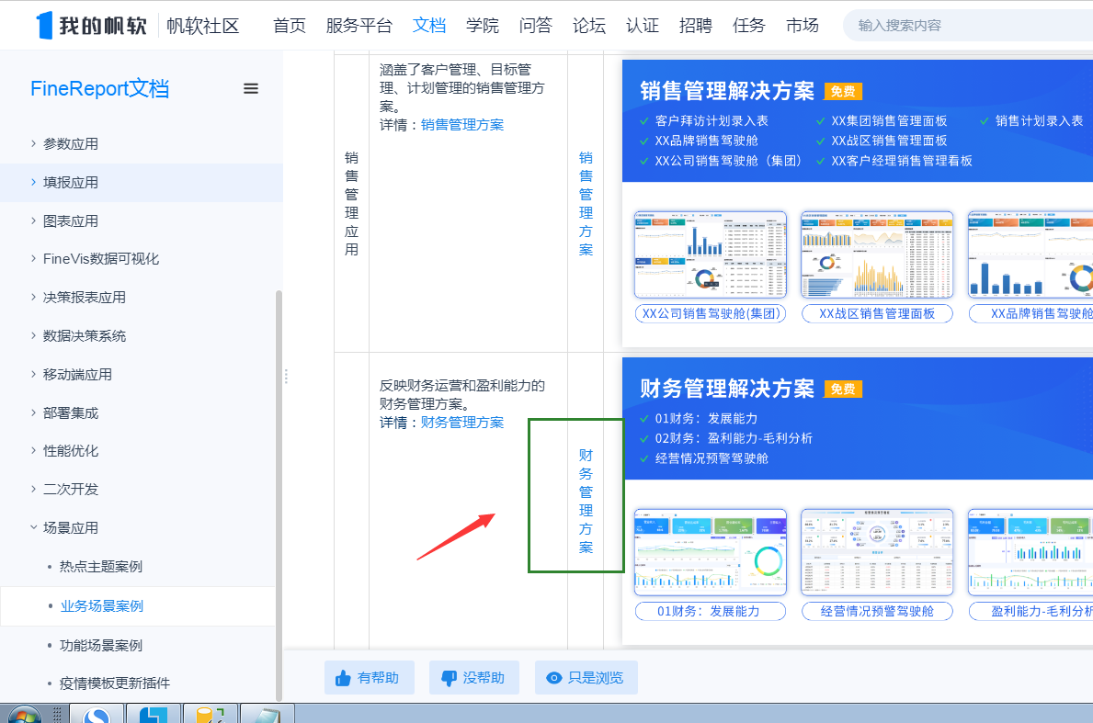Screen dimensions: 1093x723
Task: Open the XX公司销售驾驶舱(集团) thumbnail image
Action: [711, 254]
